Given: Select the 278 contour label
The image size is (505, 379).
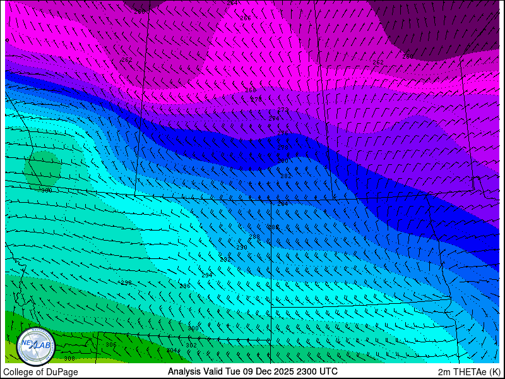Looking at the screenshot, I should (283, 148).
